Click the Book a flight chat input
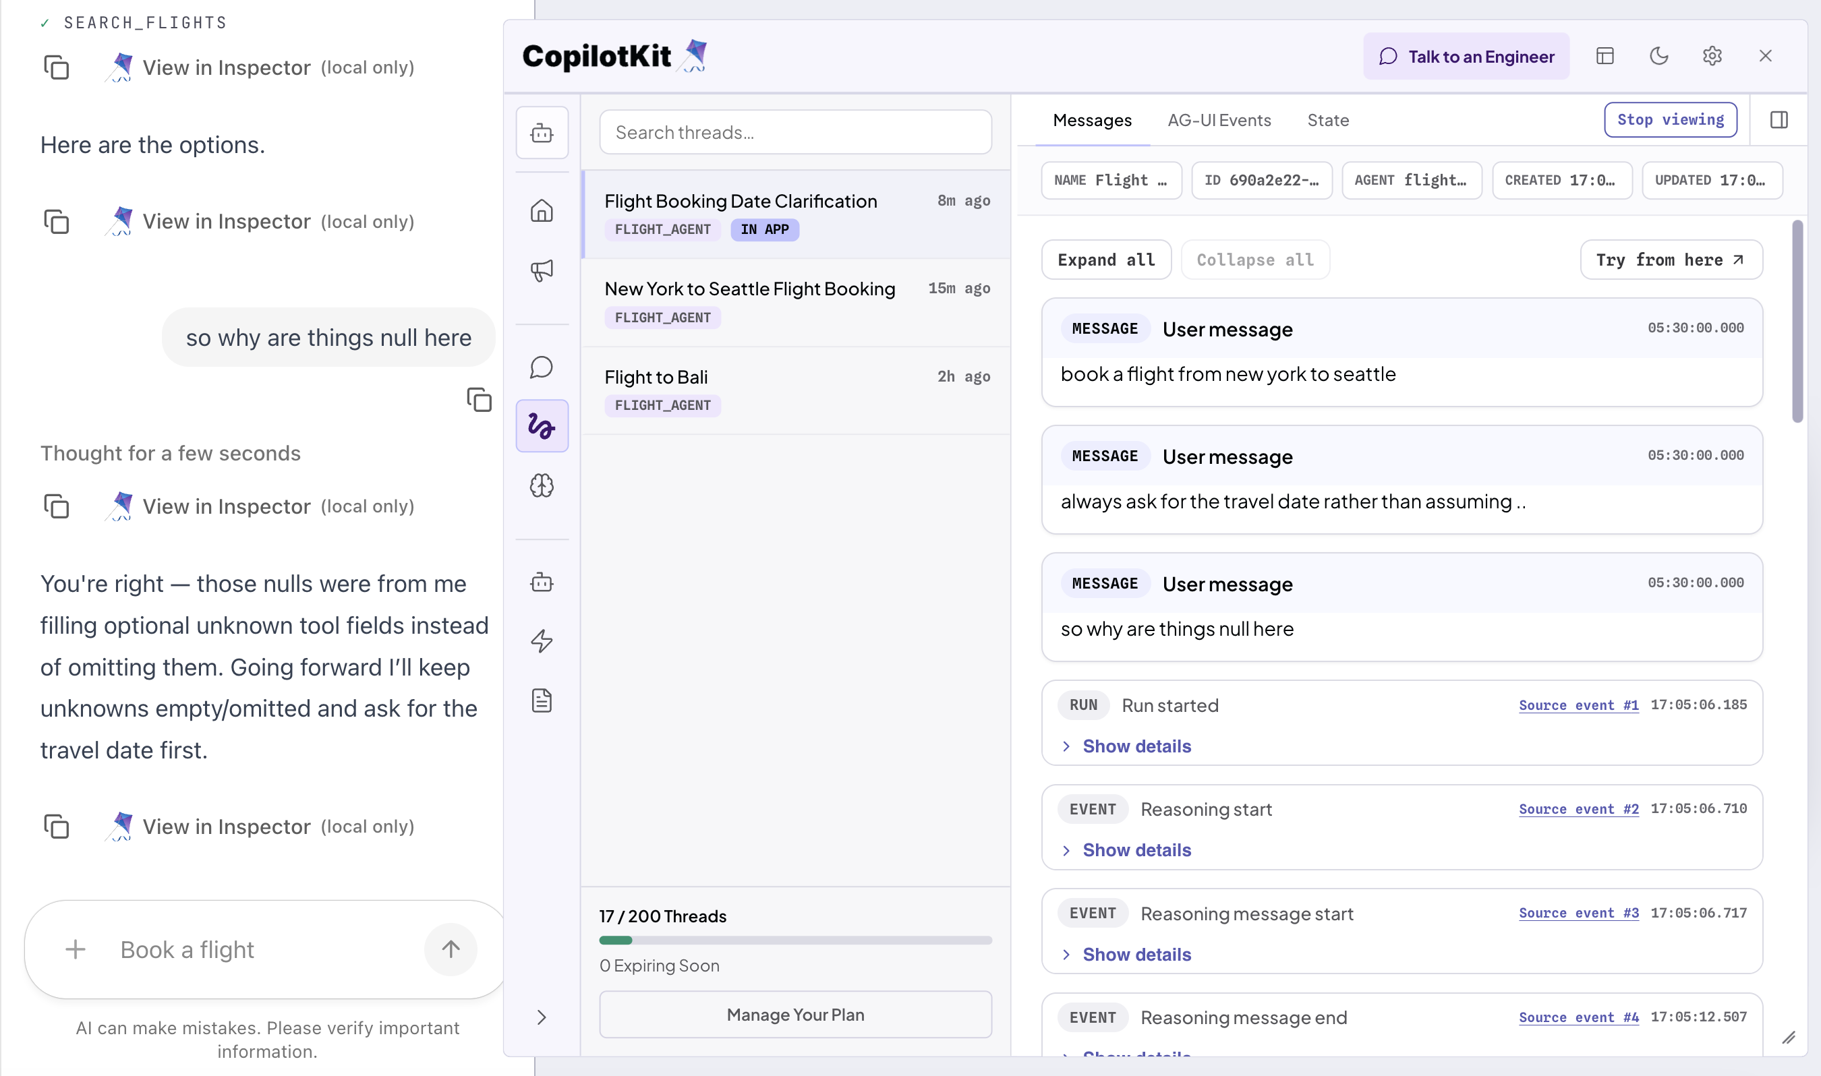Screen dimensions: 1821x1076 (264, 950)
